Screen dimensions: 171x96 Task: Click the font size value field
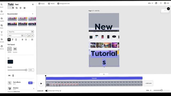[29, 35]
